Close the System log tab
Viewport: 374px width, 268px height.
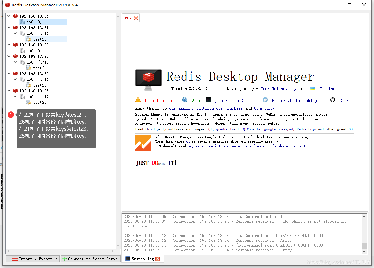pos(158,259)
